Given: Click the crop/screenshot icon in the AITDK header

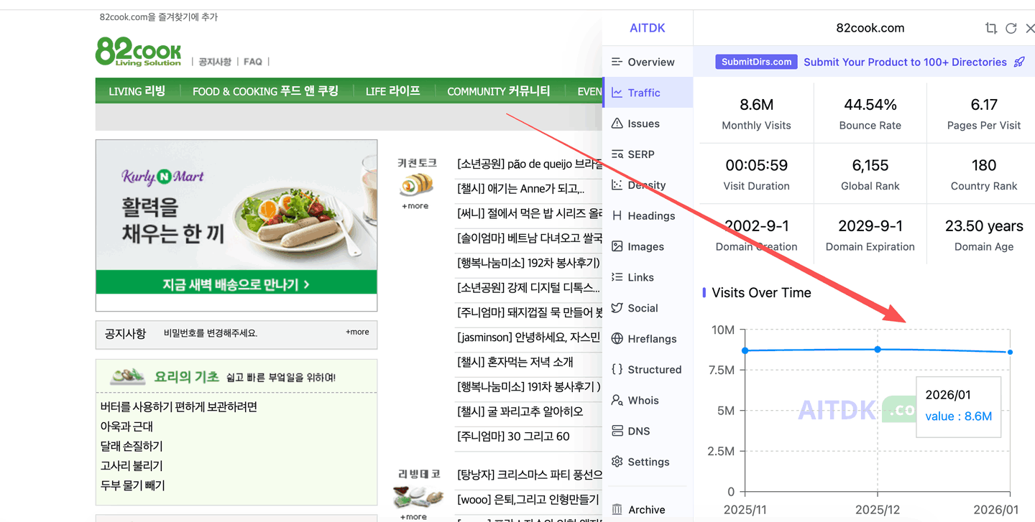Looking at the screenshot, I should point(991,29).
